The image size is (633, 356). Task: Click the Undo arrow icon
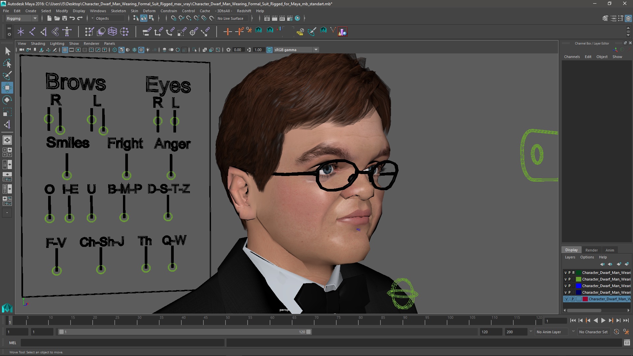click(72, 18)
